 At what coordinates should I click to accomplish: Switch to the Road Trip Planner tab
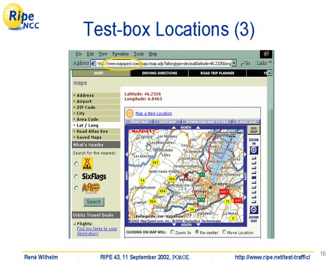[217, 73]
